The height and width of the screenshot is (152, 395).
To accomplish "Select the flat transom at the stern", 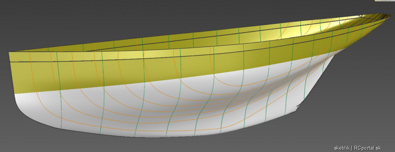I will 12,73.
